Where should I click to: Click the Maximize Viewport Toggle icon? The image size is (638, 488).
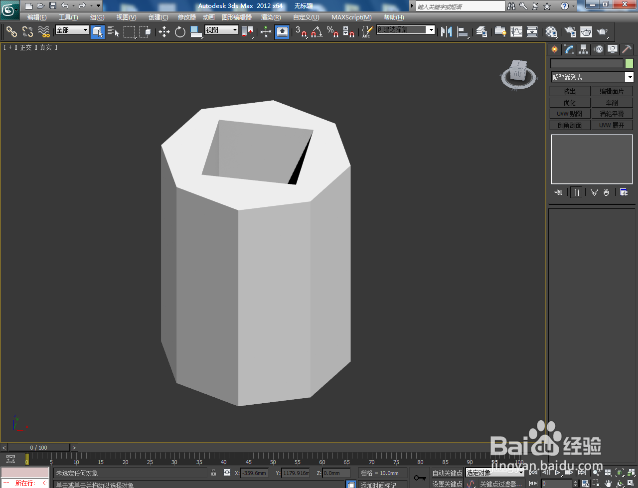tap(630, 483)
